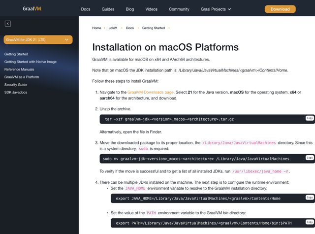
Task: Click the inline PATH variable code
Action: pyautogui.click(x=151, y=213)
